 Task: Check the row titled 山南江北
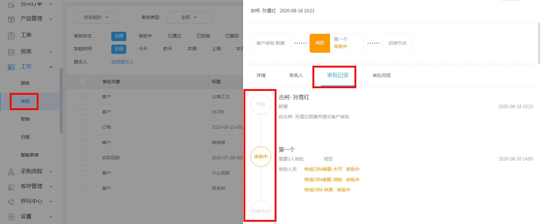point(83,96)
